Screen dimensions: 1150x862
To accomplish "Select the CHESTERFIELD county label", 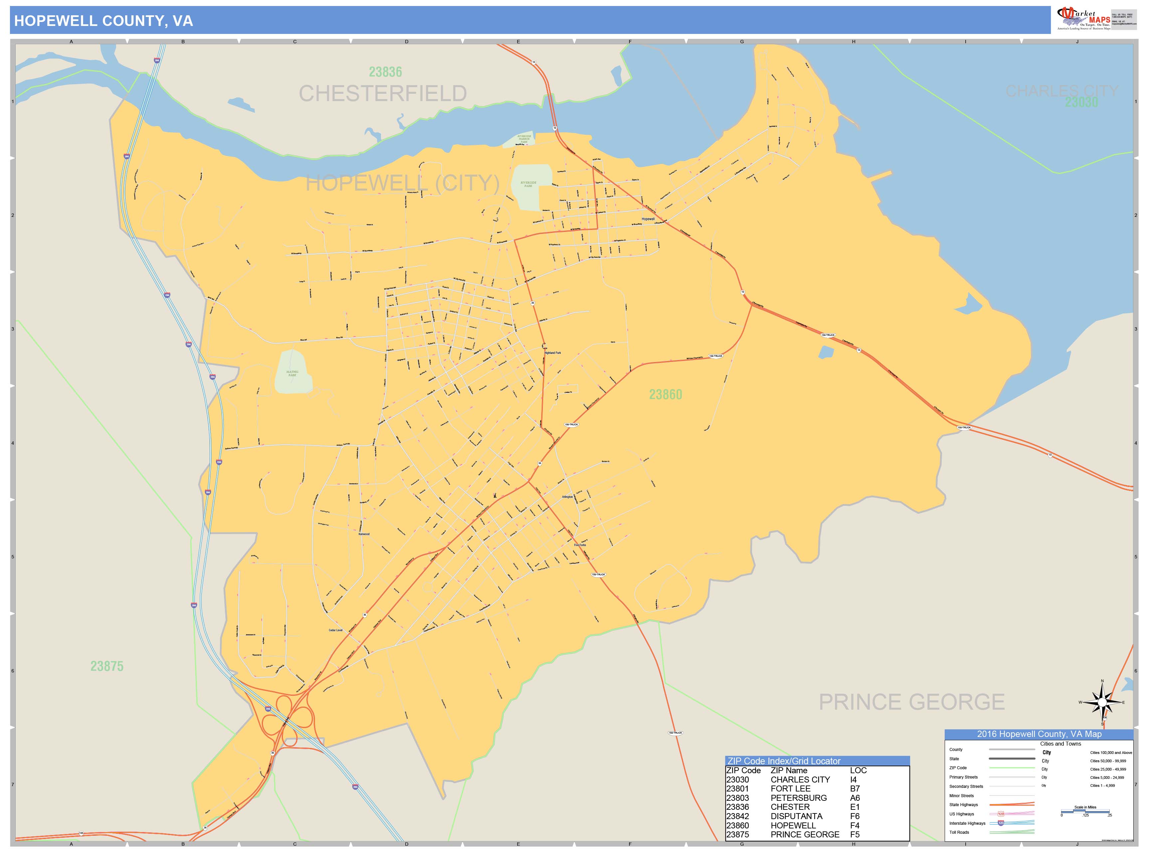I will (384, 92).
